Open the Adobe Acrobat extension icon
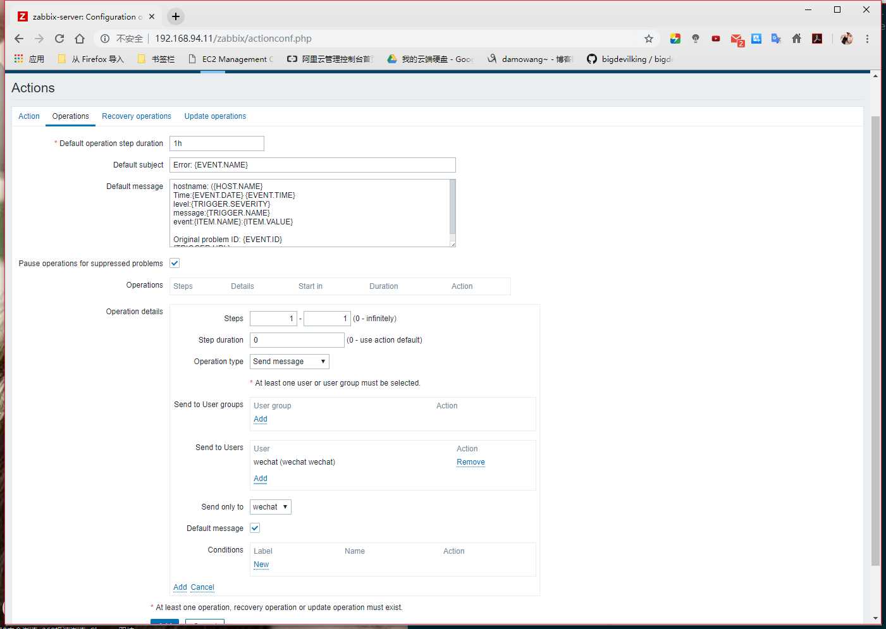The height and width of the screenshot is (629, 886). pyautogui.click(x=817, y=39)
